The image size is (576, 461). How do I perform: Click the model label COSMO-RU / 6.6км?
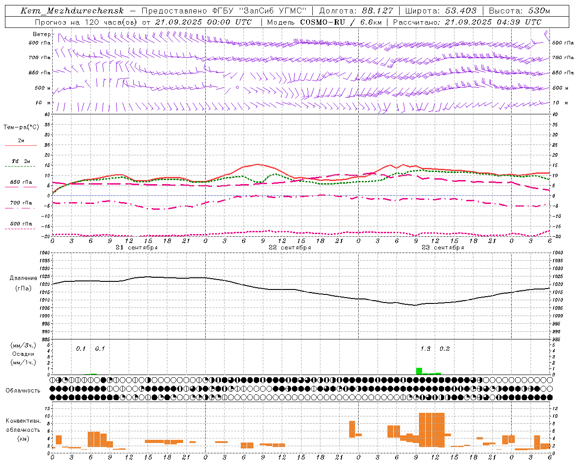pos(342,22)
